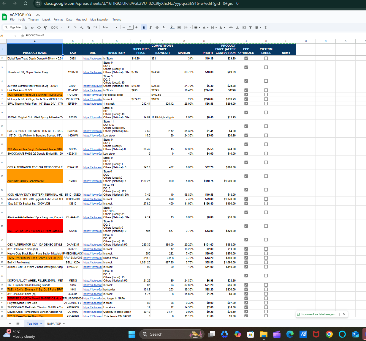Uncheck PDP Optimized for Autel KM100 Key Generator
The width and height of the screenshot is (366, 341).
click(246, 176)
